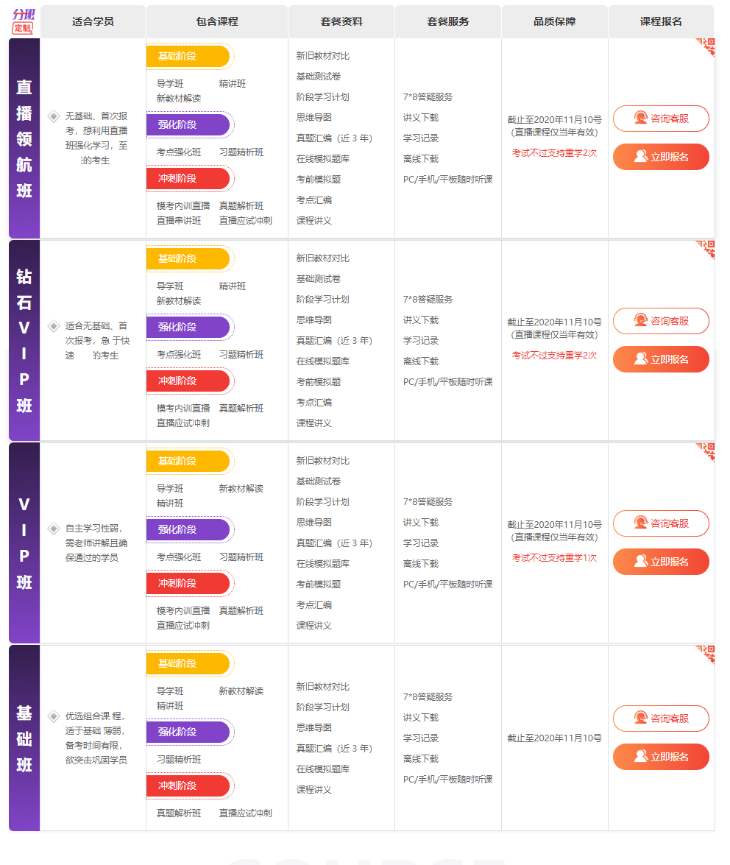The height and width of the screenshot is (865, 730).
Task: Click 立即报名 for the 直播领航班 row
Action: 661,158
